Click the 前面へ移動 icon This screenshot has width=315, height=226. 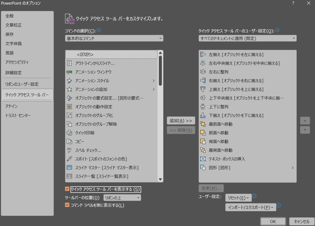(203, 133)
